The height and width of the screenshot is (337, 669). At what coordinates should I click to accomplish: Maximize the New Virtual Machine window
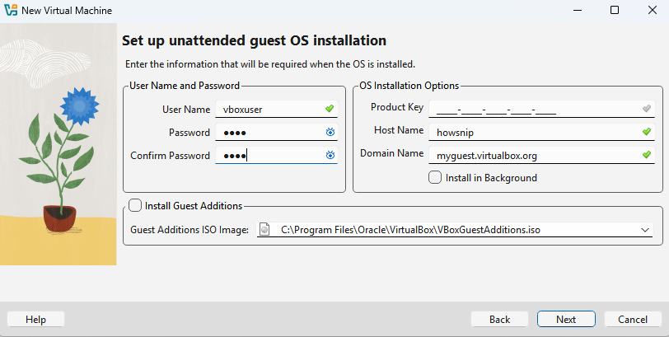(x=615, y=10)
